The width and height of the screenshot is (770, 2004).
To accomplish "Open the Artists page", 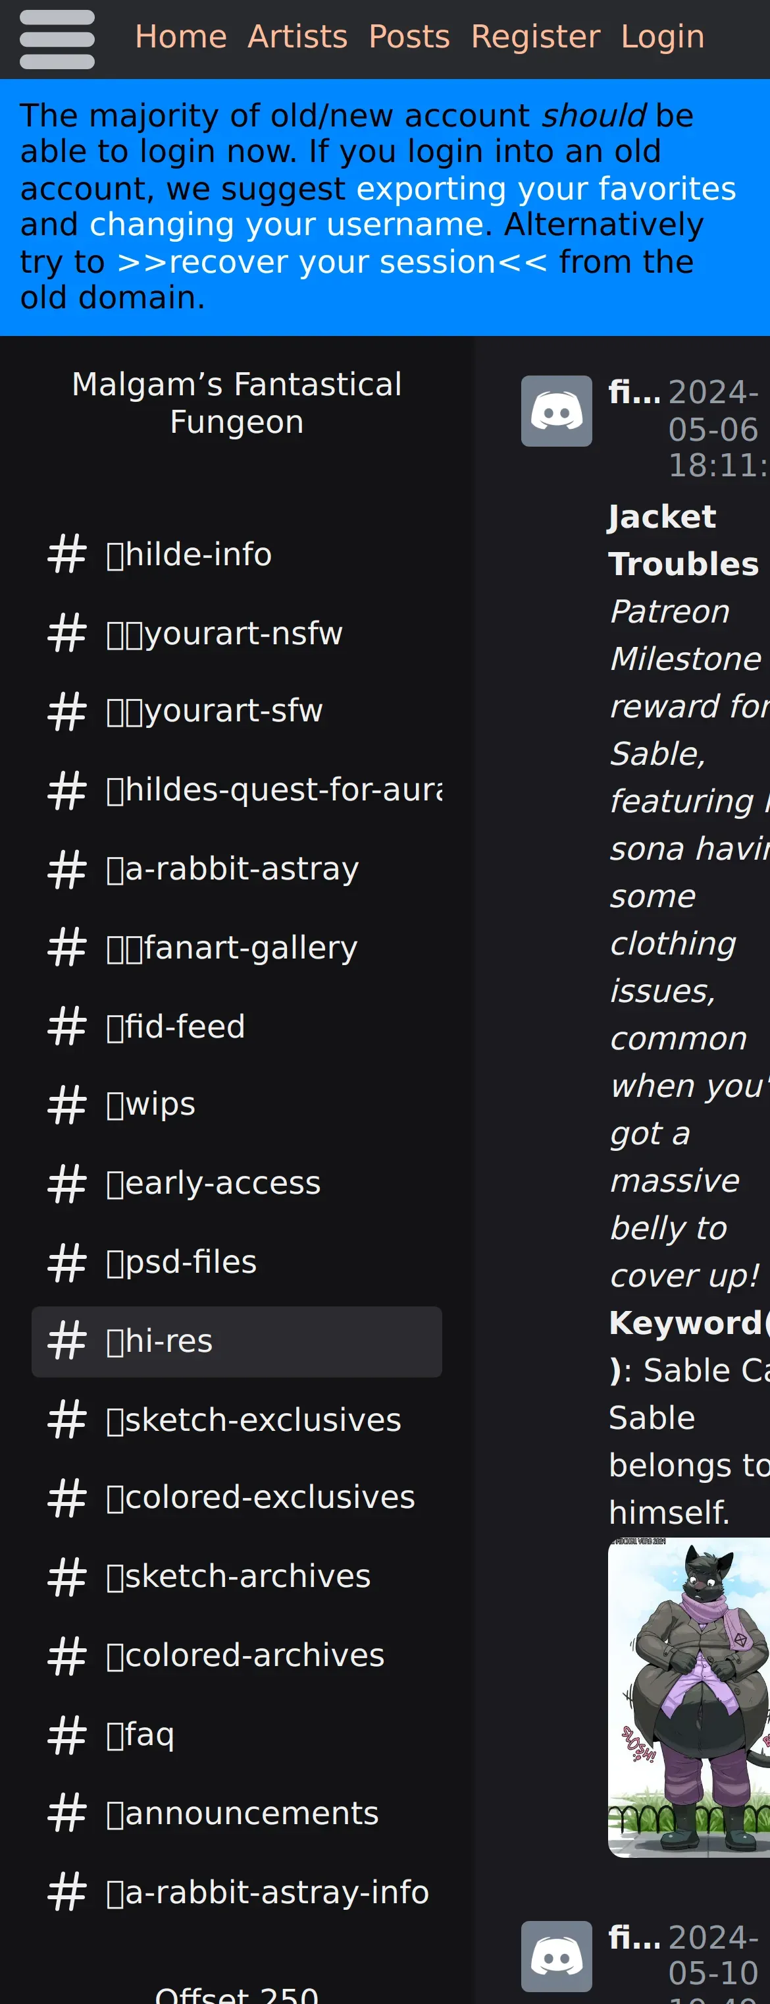I will 297,37.
